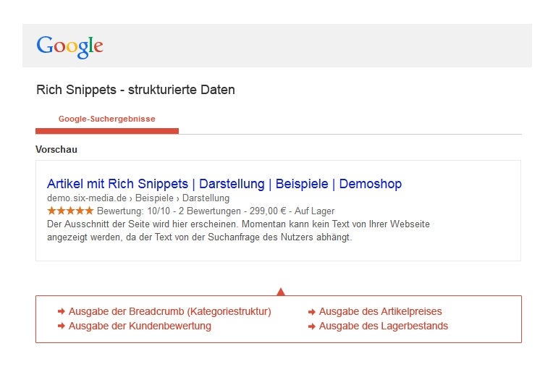The image size is (553, 367).
Task: Click the Auf Lager availability text
Action: pos(314,211)
